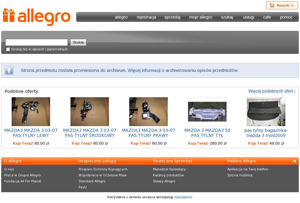Image resolution: width=300 pixels, height=203 pixels.
Task: Open the 'sprzedaj' menu item
Action: pyautogui.click(x=172, y=17)
